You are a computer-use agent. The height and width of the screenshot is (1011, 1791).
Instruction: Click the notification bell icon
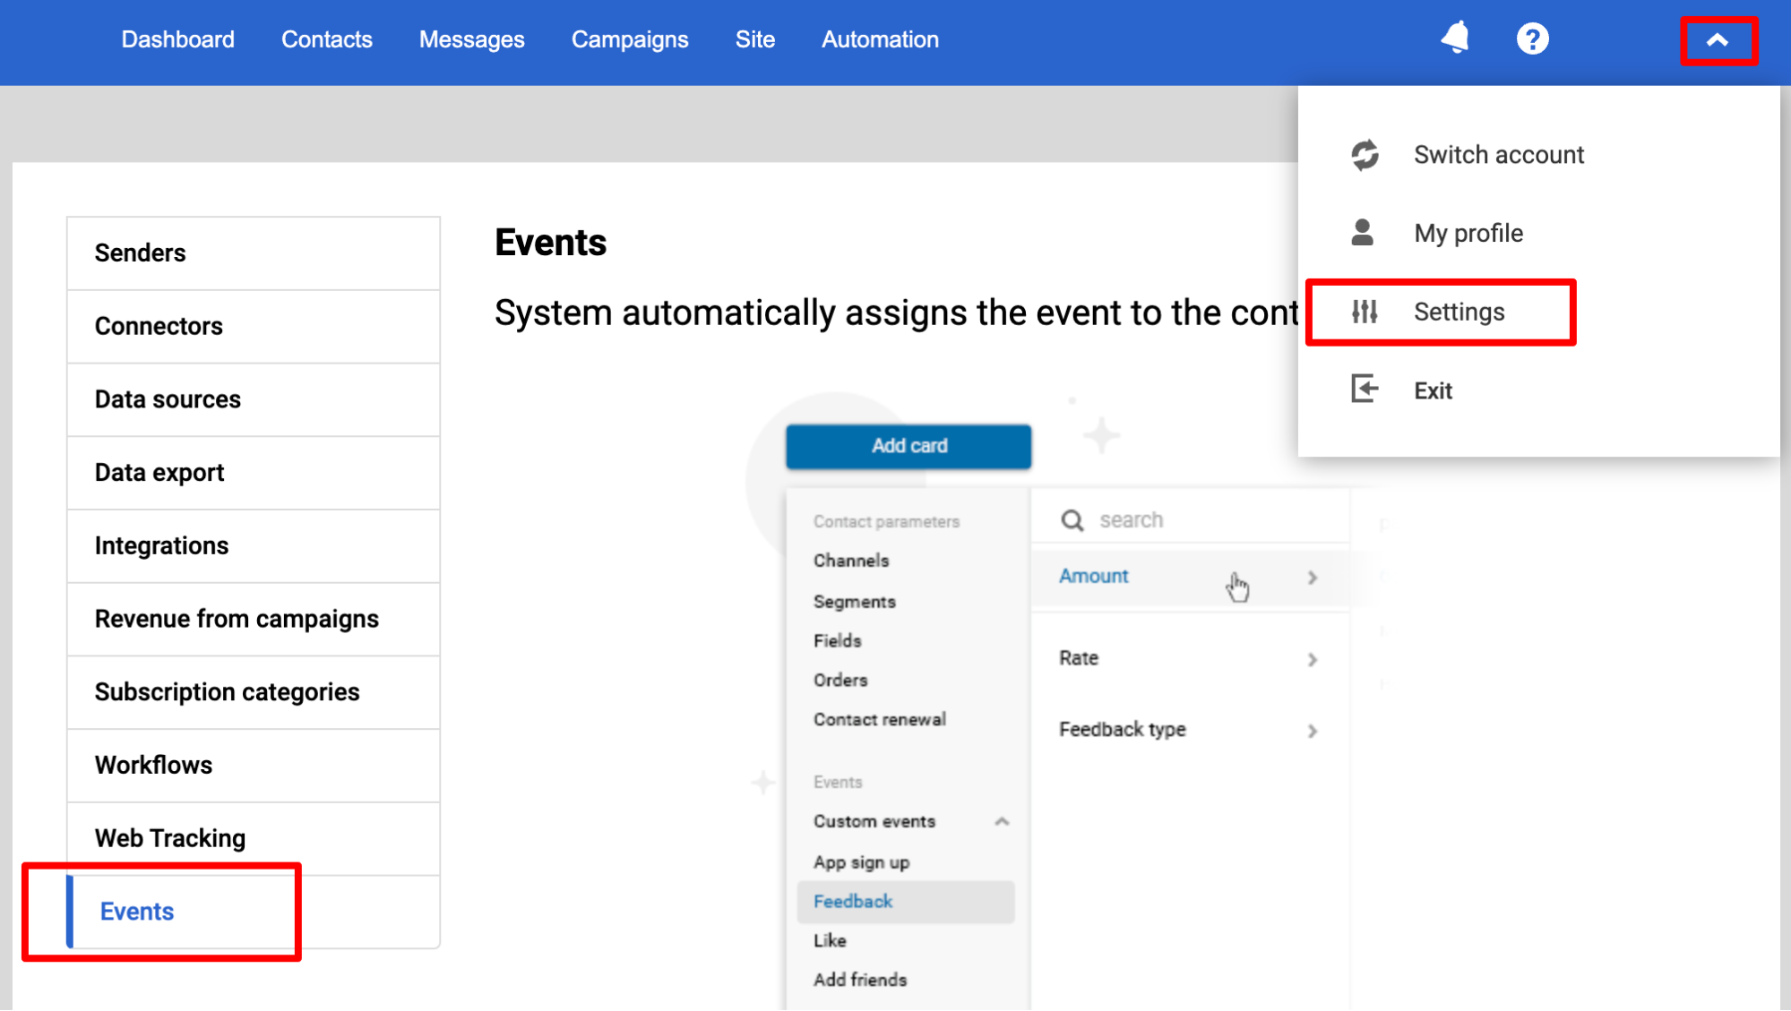1455,39
